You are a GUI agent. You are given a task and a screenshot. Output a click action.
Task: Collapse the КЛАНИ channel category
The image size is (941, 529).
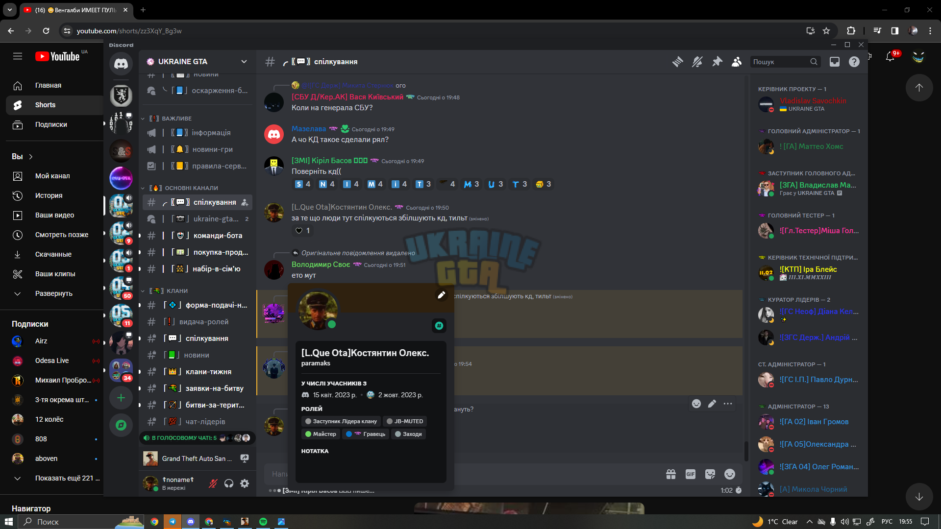click(167, 291)
